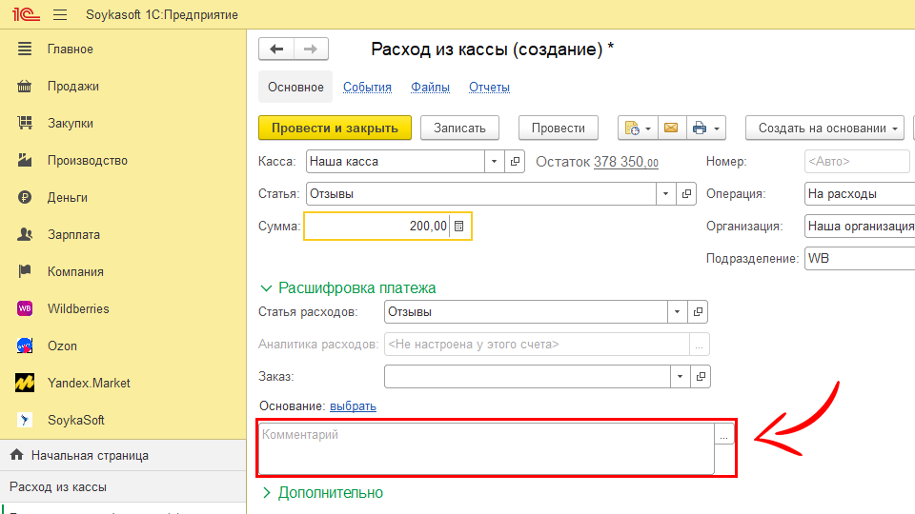Screen dimensions: 915x514
Task: Click the open-form icon beside Касса field
Action: tap(515, 162)
